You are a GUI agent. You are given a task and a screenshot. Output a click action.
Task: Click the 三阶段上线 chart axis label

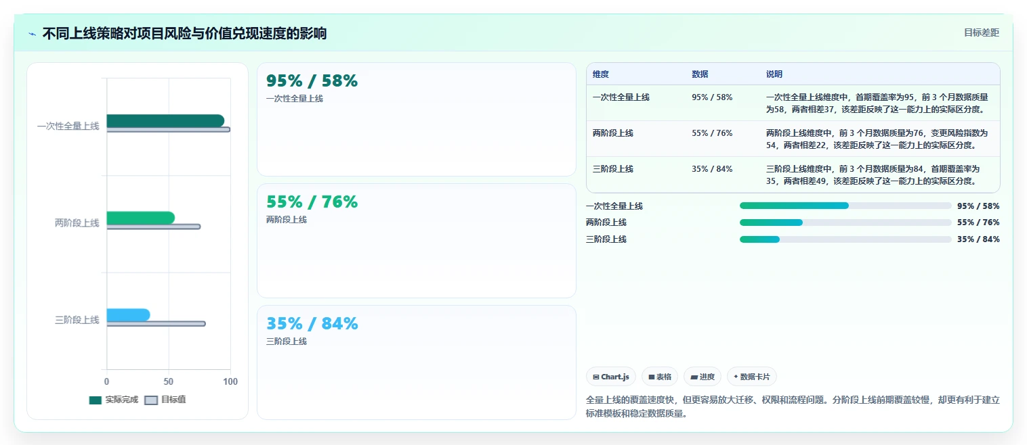coord(77,320)
